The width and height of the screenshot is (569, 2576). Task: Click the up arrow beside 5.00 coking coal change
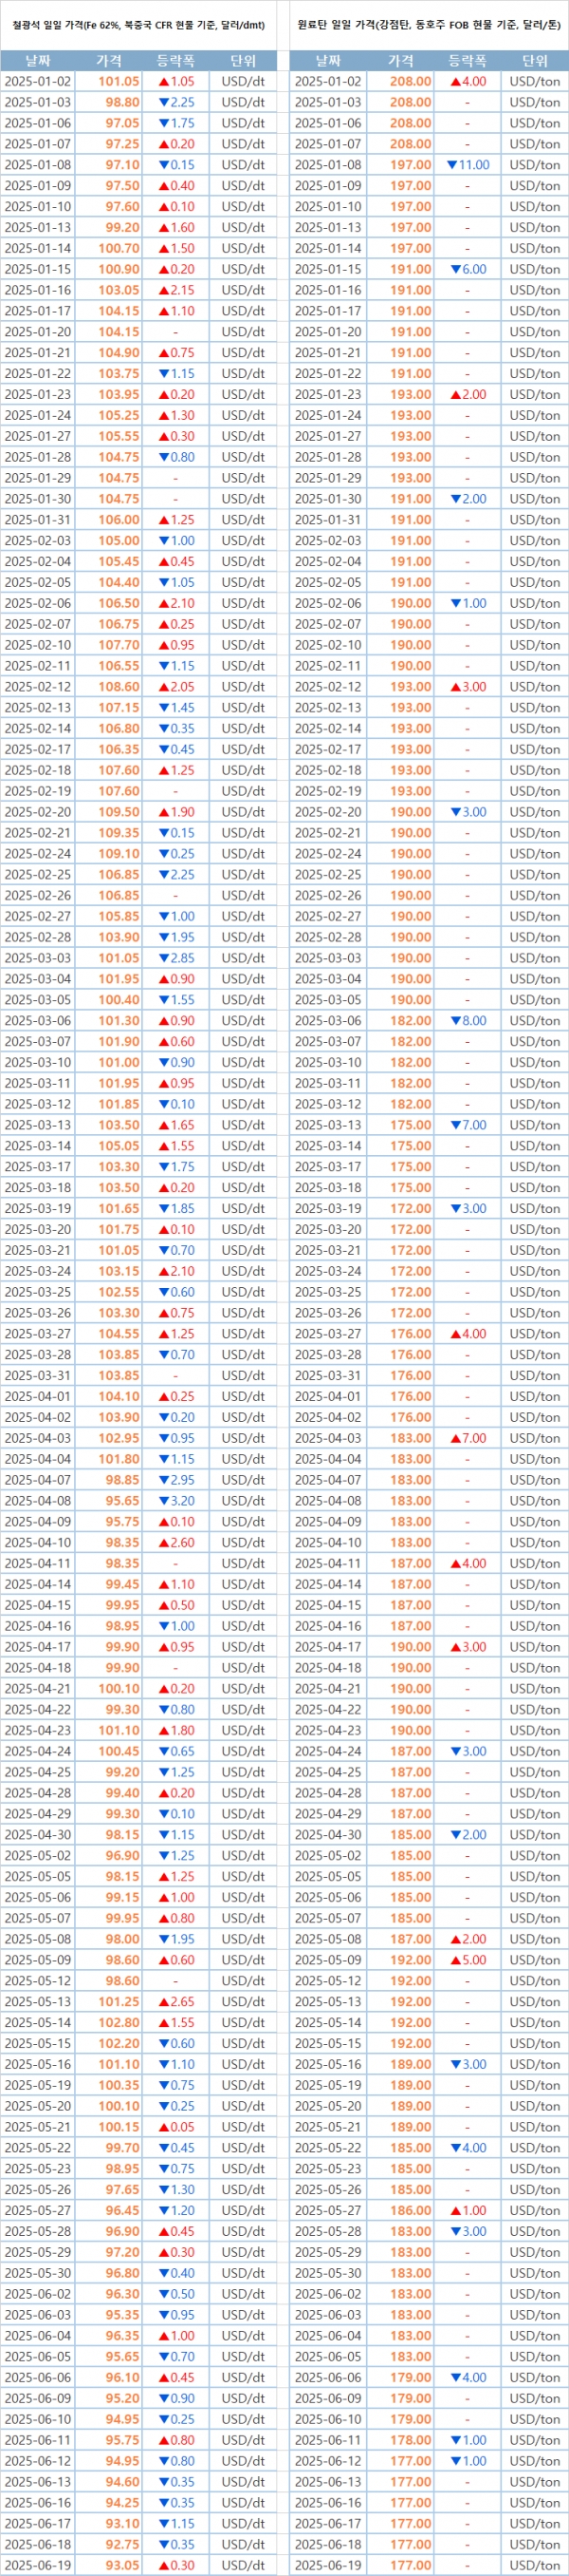(455, 1960)
